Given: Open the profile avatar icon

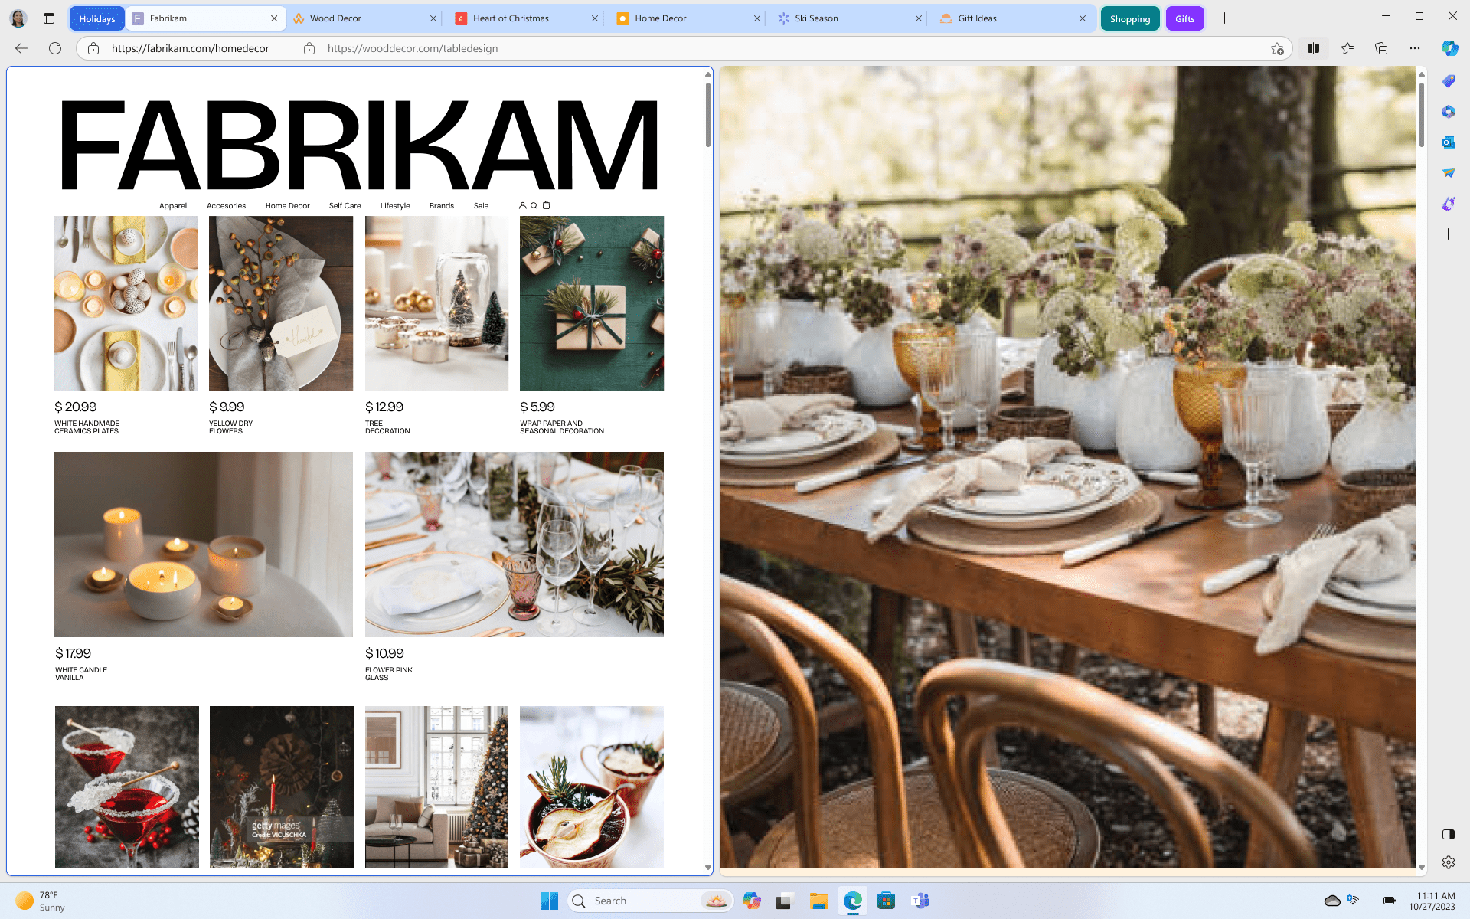Looking at the screenshot, I should point(18,18).
